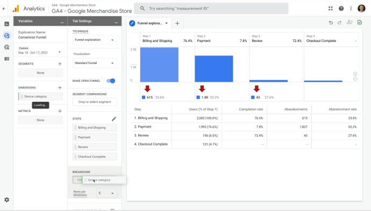The image size is (371, 211).
Task: Open the help question mark icon
Action: tap(341, 9)
